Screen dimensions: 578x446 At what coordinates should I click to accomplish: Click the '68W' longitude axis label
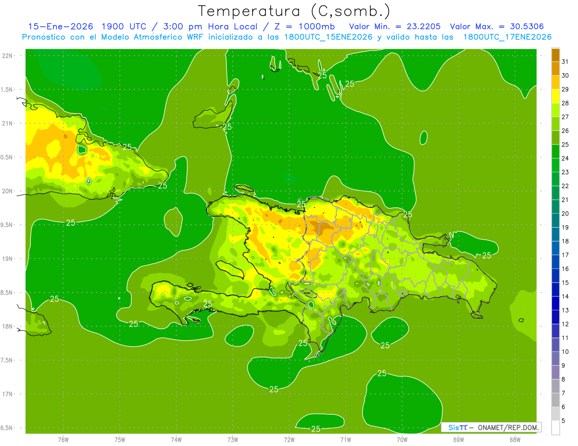pos(515,439)
